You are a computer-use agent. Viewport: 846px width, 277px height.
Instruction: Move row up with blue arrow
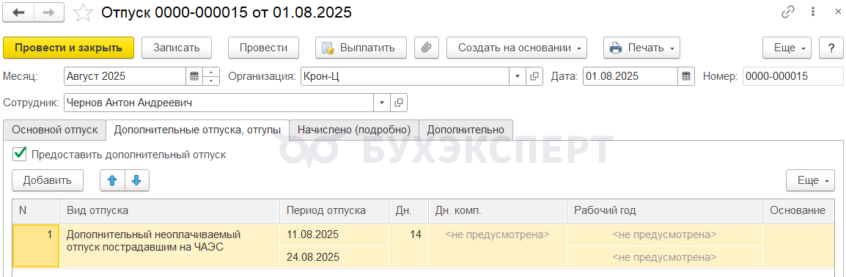[112, 180]
